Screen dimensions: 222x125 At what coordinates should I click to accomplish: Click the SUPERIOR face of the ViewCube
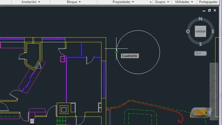tap(200, 31)
